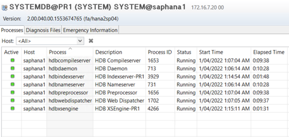Click green active indicator for hdbpreprocessor

(x=12, y=92)
